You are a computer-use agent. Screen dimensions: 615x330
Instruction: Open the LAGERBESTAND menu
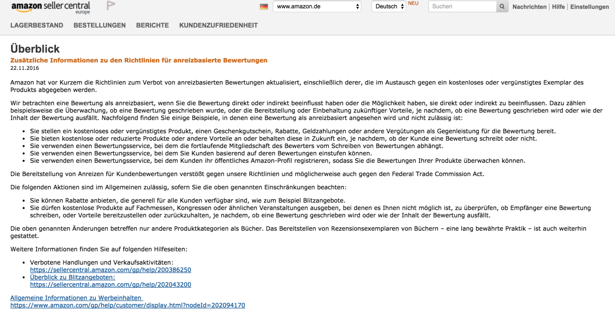click(x=37, y=25)
